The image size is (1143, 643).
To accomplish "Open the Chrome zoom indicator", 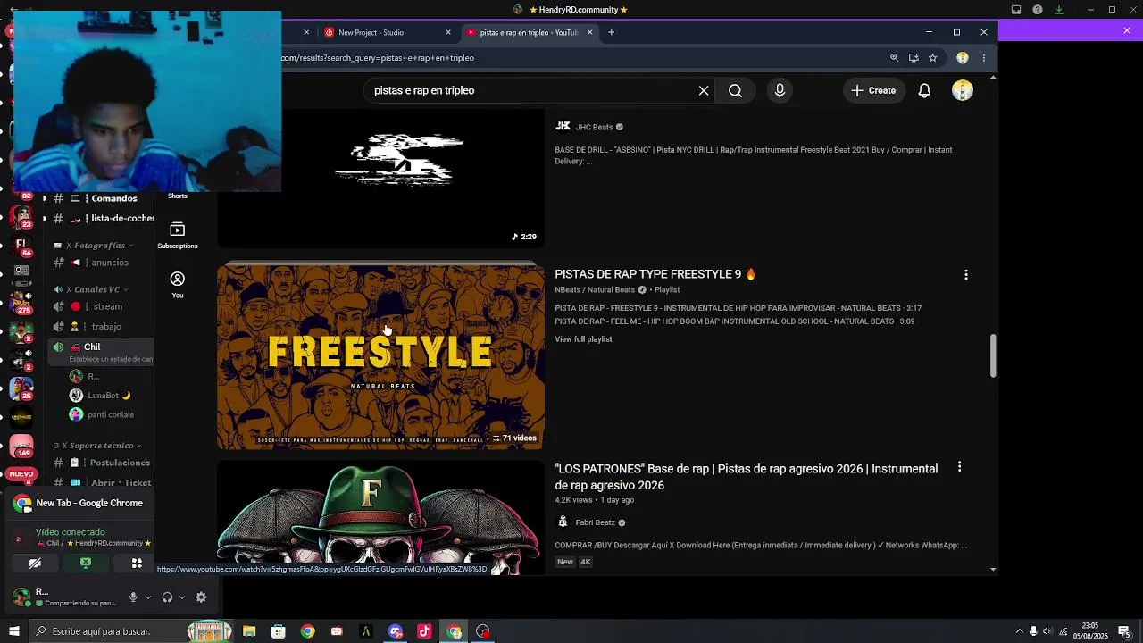I will [x=894, y=58].
